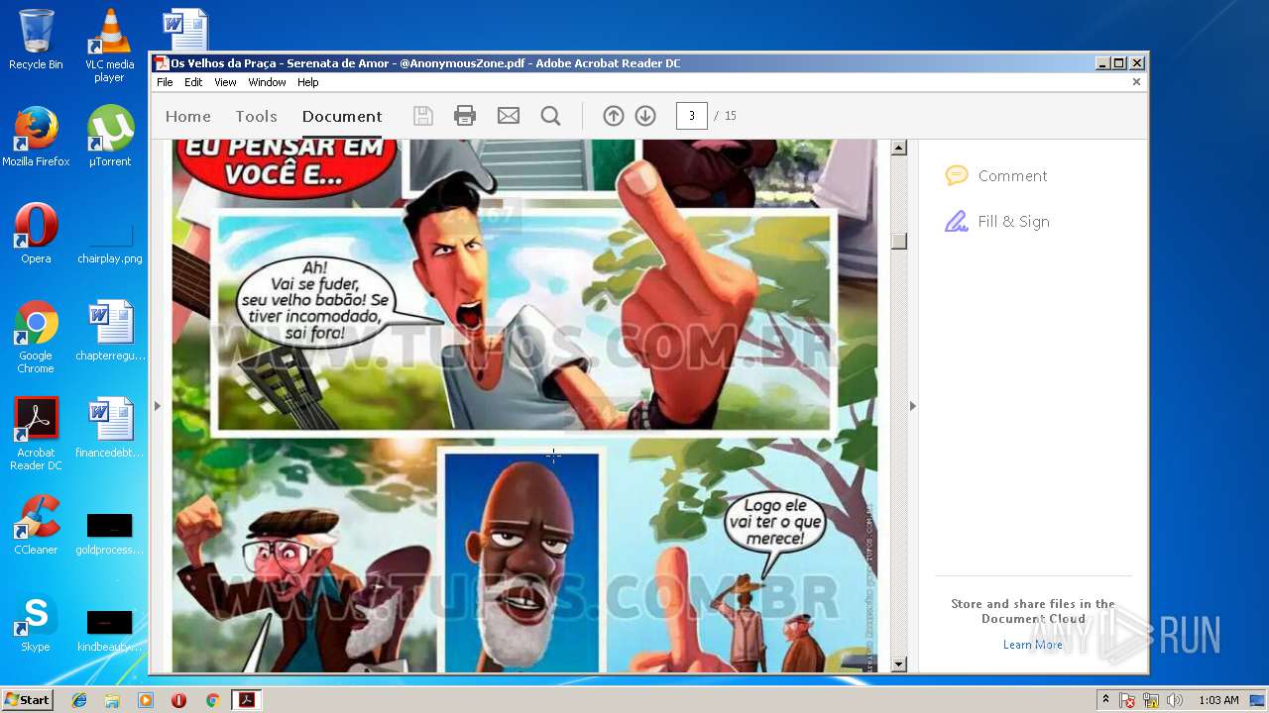Print the document using the printer icon
Image resolution: width=1269 pixels, height=713 pixels.
click(x=465, y=116)
